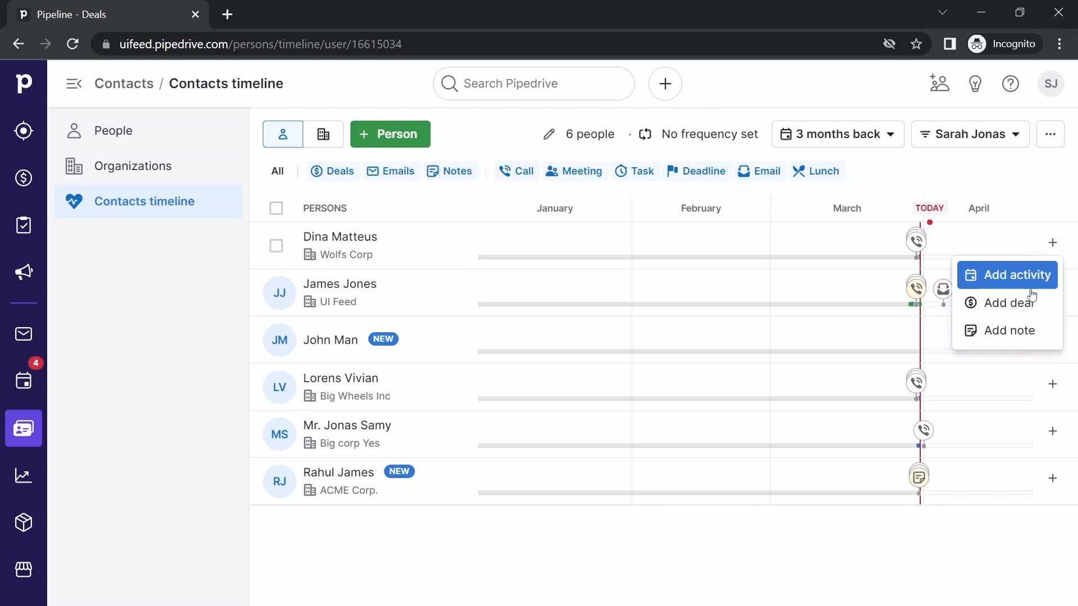Viewport: 1078px width, 606px height.
Task: Toggle the select all contacts checkbox
Action: point(276,207)
